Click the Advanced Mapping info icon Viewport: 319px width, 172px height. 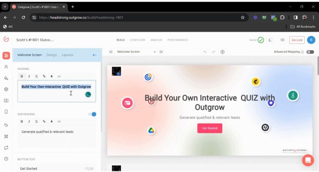coord(302,52)
